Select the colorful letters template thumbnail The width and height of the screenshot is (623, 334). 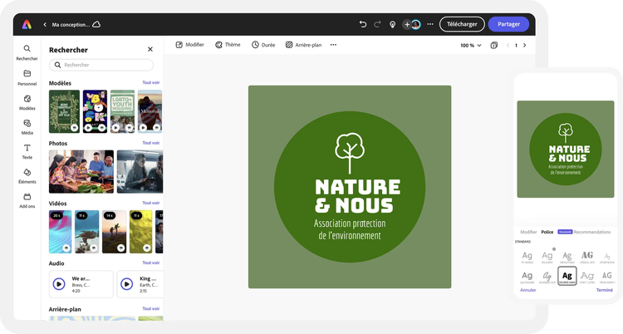coord(95,111)
